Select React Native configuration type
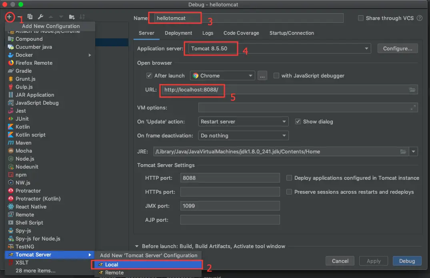The image size is (430, 278). click(49, 207)
